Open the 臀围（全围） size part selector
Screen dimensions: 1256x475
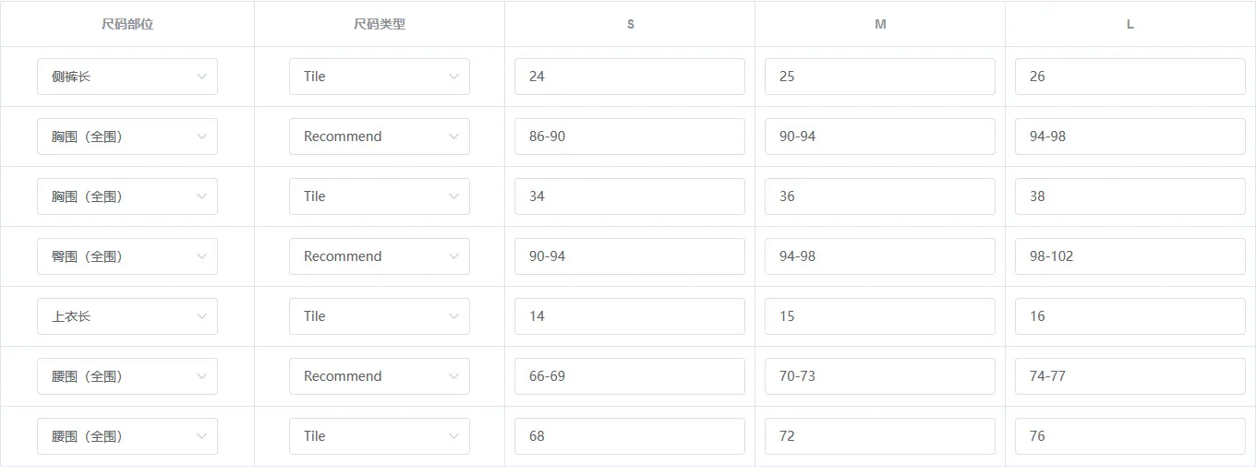[127, 256]
